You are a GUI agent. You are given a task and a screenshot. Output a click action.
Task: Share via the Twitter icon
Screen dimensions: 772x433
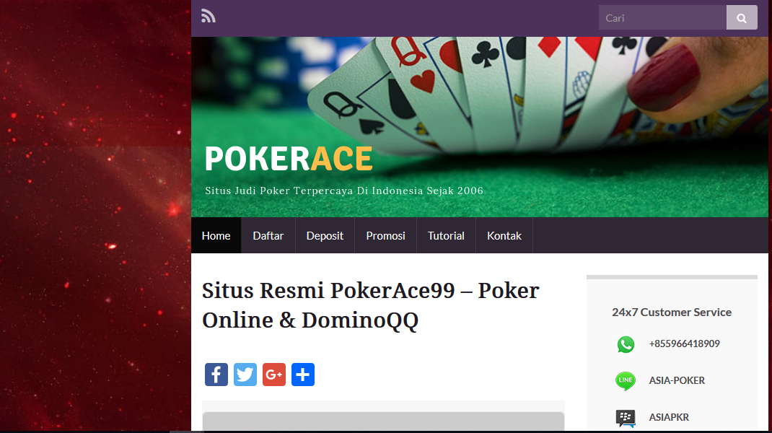tap(245, 375)
